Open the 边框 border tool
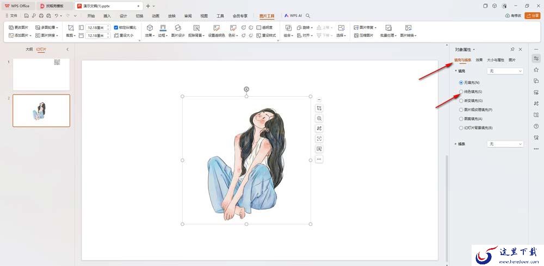Viewport: 544px width, 266px height. pyautogui.click(x=163, y=30)
